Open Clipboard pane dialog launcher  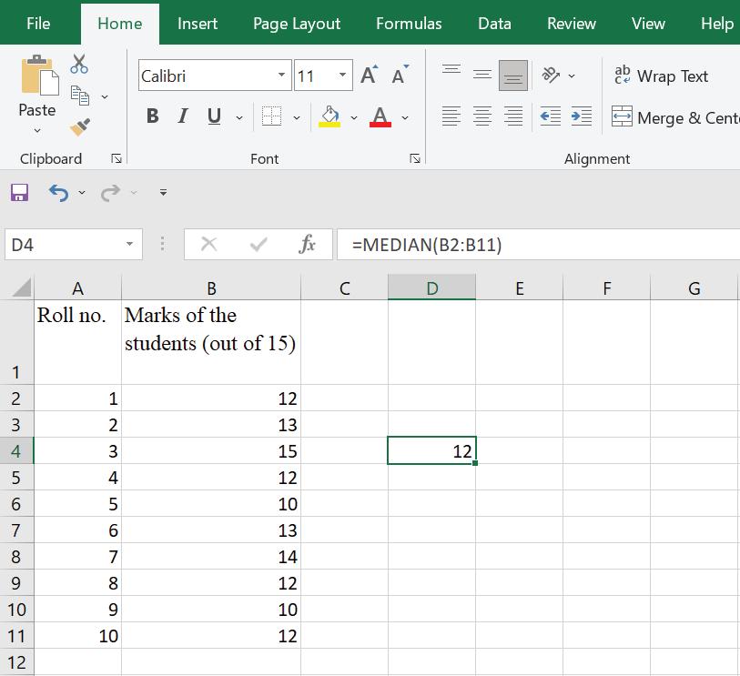[x=117, y=158]
